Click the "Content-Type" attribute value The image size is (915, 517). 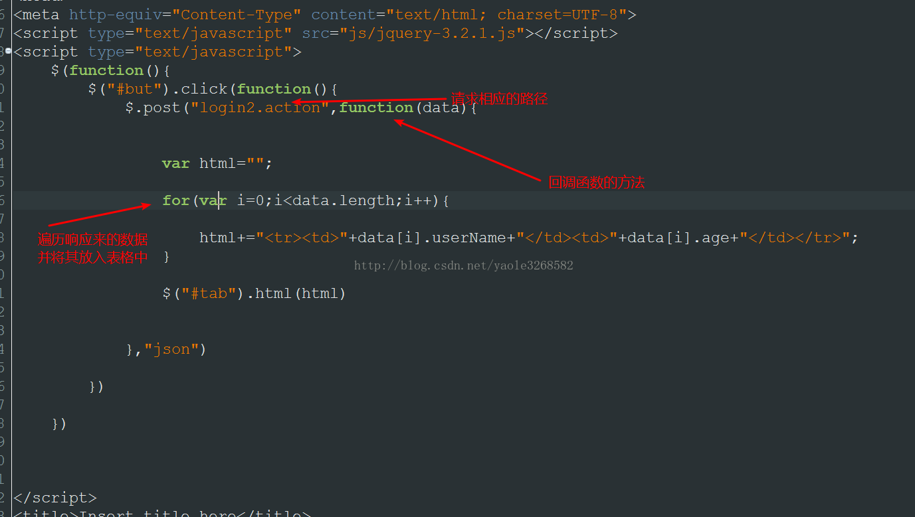[x=237, y=15]
